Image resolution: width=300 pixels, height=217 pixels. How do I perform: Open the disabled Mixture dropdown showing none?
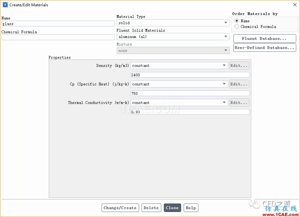pos(173,51)
